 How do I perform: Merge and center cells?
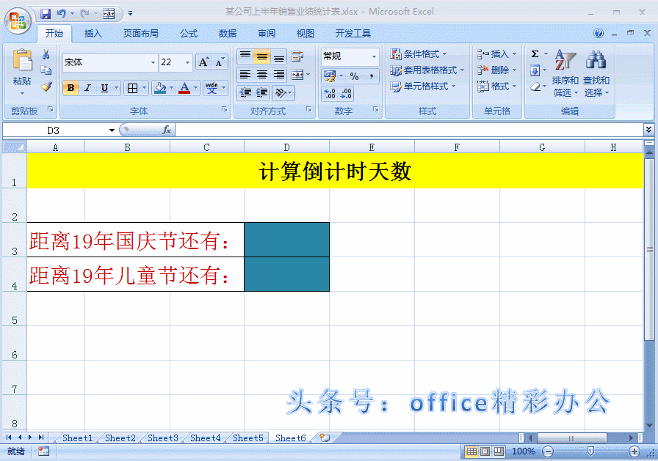coord(297,75)
